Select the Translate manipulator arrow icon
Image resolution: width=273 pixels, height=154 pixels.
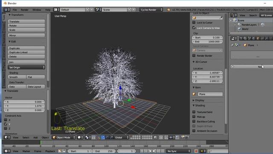click(x=103, y=137)
